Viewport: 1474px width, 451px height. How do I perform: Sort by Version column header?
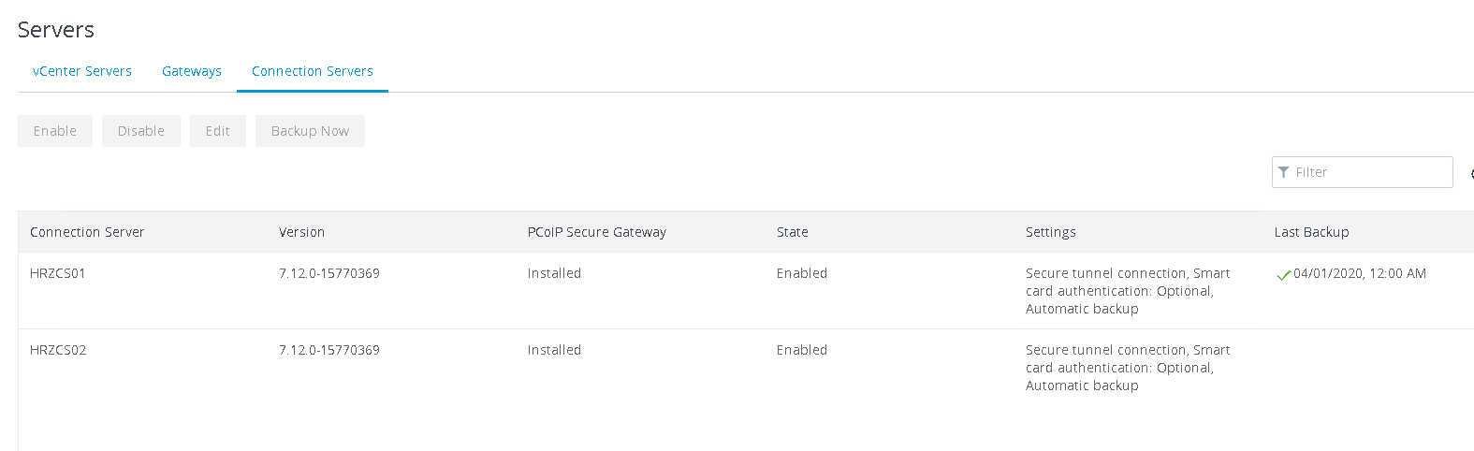click(x=301, y=232)
